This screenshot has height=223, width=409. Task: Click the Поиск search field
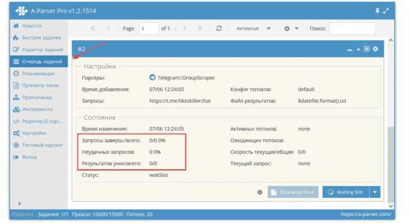tap(352, 29)
